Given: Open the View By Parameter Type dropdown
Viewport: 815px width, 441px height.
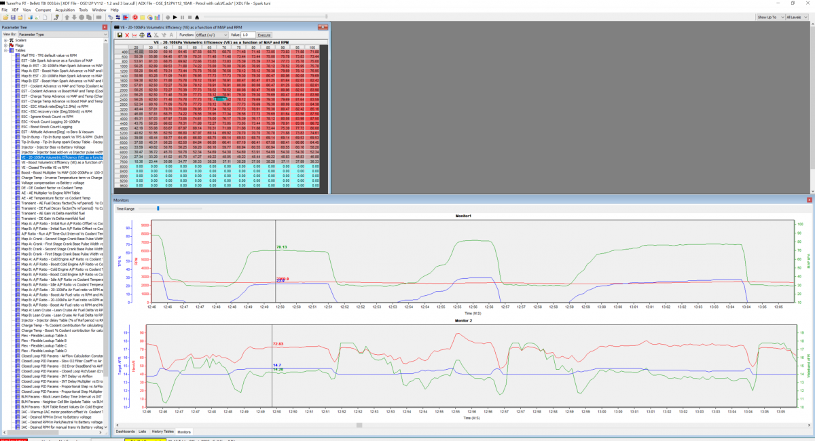Looking at the screenshot, I should [62, 35].
